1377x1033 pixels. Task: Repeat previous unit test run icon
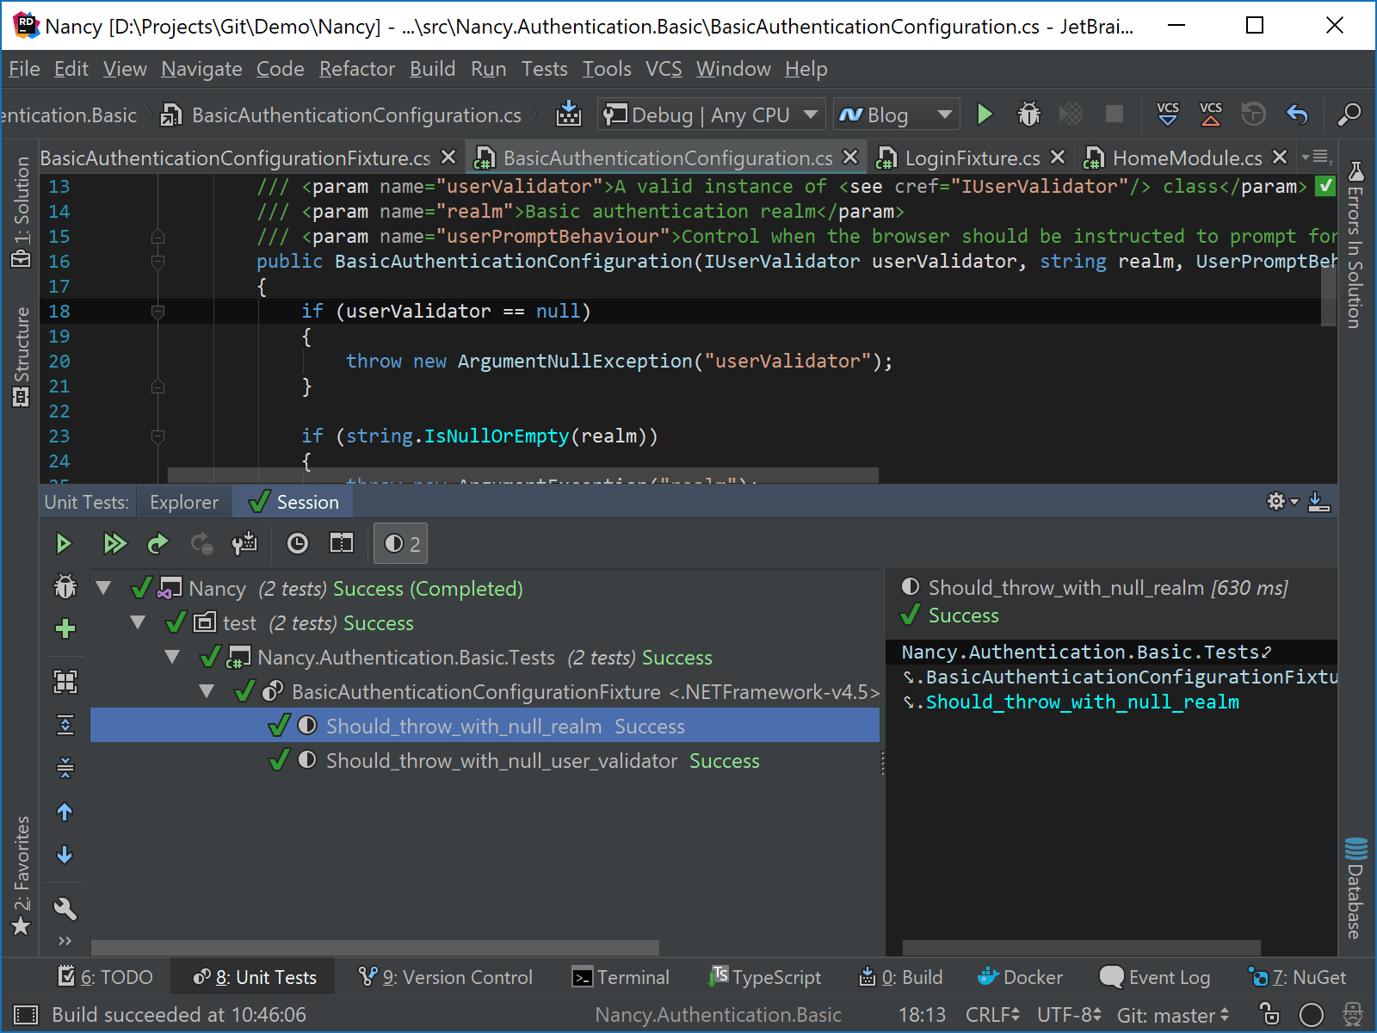[158, 543]
